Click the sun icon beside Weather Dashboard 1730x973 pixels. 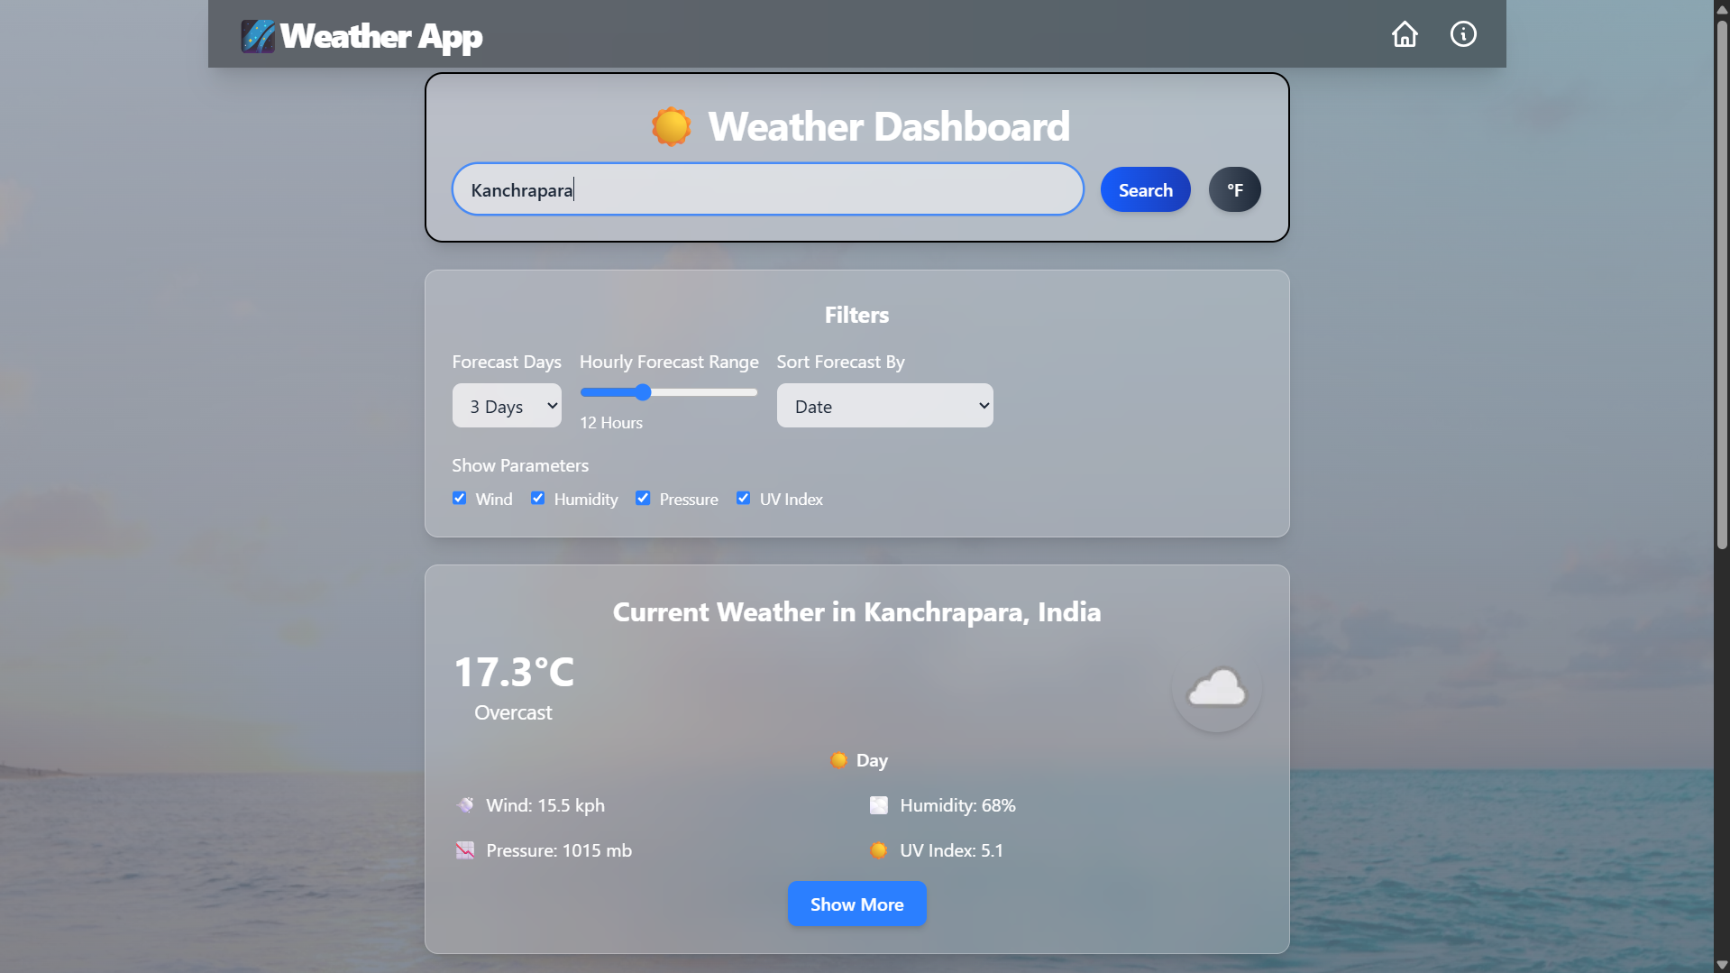pos(670,126)
